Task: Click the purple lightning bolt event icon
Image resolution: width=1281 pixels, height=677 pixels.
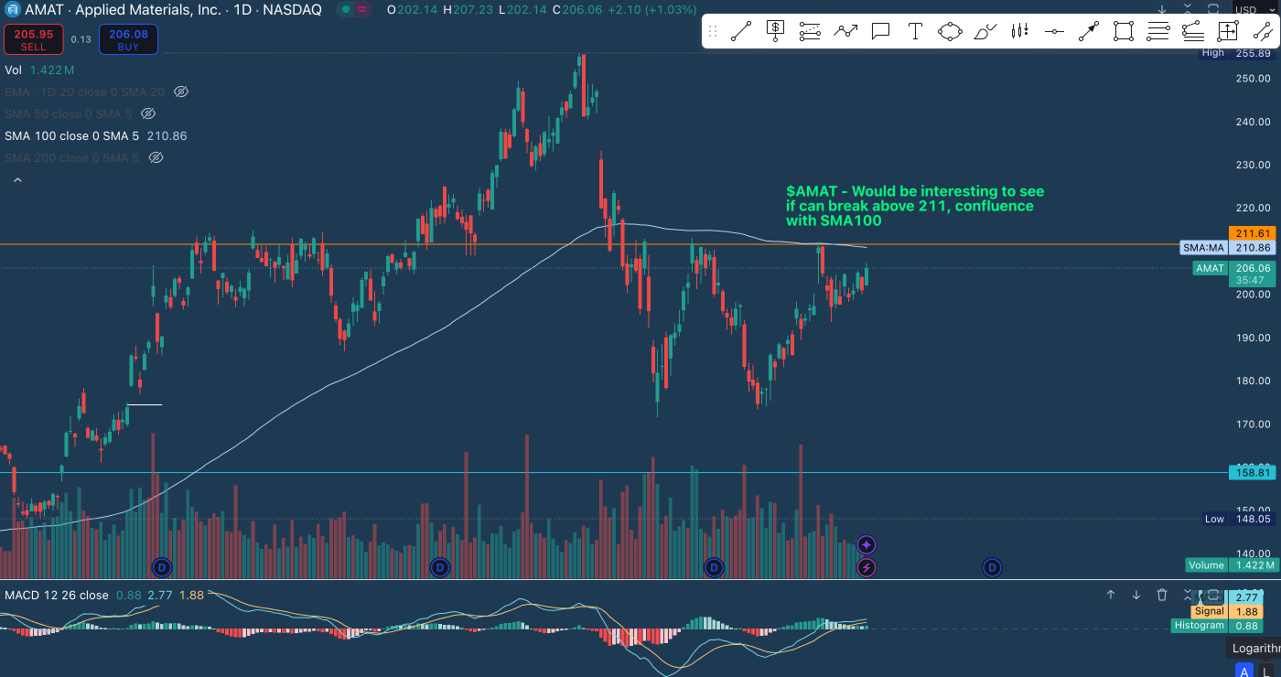Action: tap(867, 568)
